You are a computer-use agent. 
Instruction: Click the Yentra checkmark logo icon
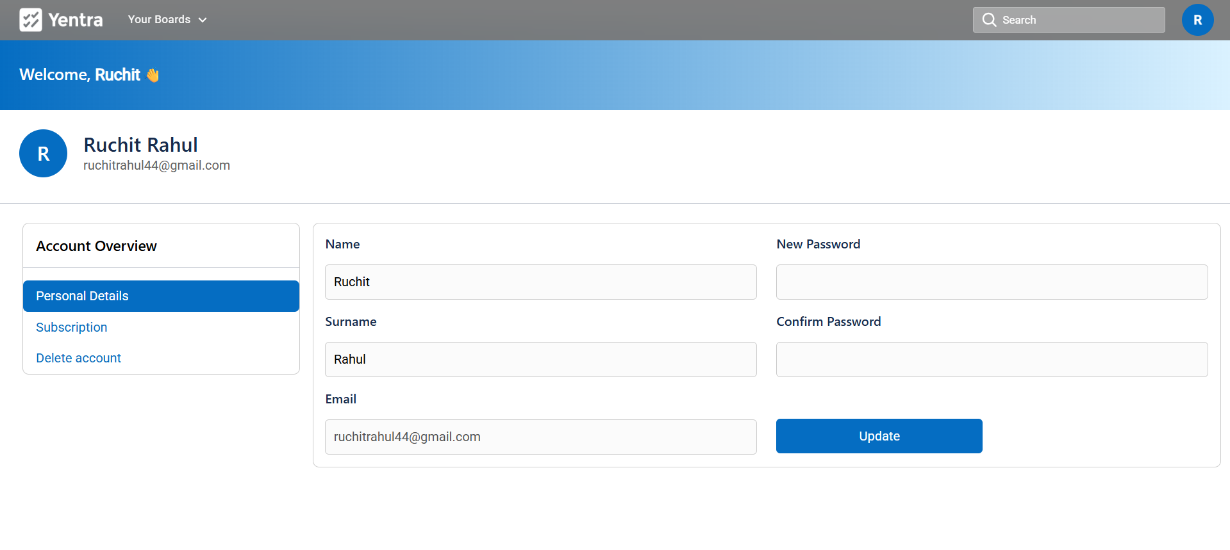tap(30, 20)
